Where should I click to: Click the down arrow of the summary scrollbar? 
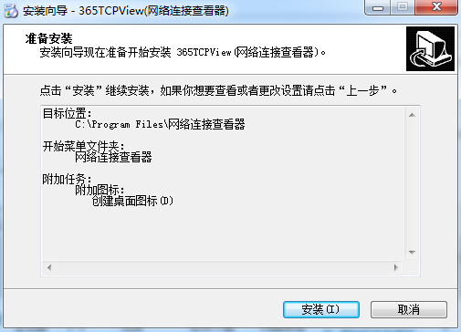click(412, 253)
